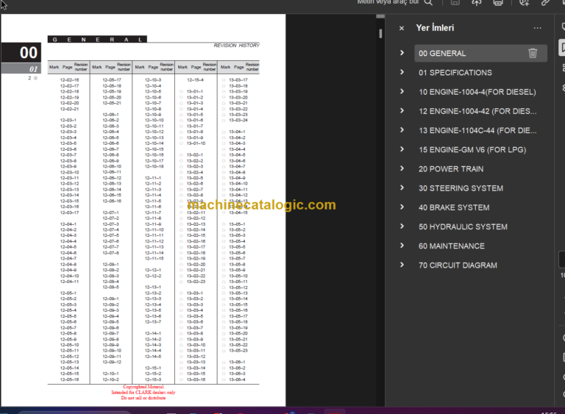565x414 pixels.
Task: Click the 'Copyrighted Material' footer text
Action: click(143, 387)
